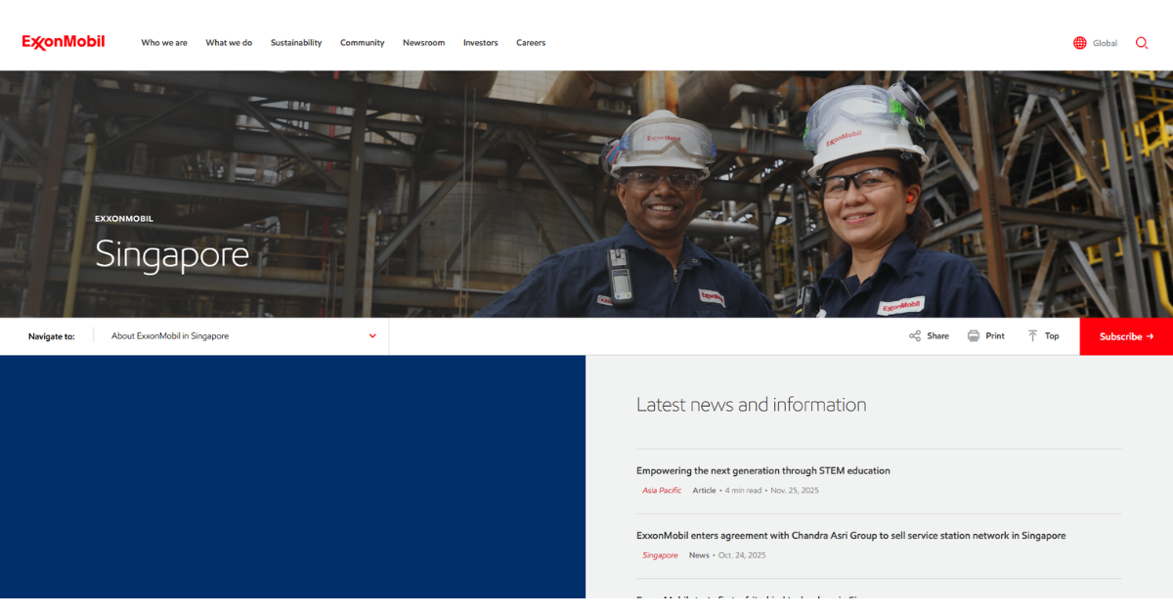Click the Share icon
The width and height of the screenshot is (1173, 614).
pyautogui.click(x=915, y=336)
